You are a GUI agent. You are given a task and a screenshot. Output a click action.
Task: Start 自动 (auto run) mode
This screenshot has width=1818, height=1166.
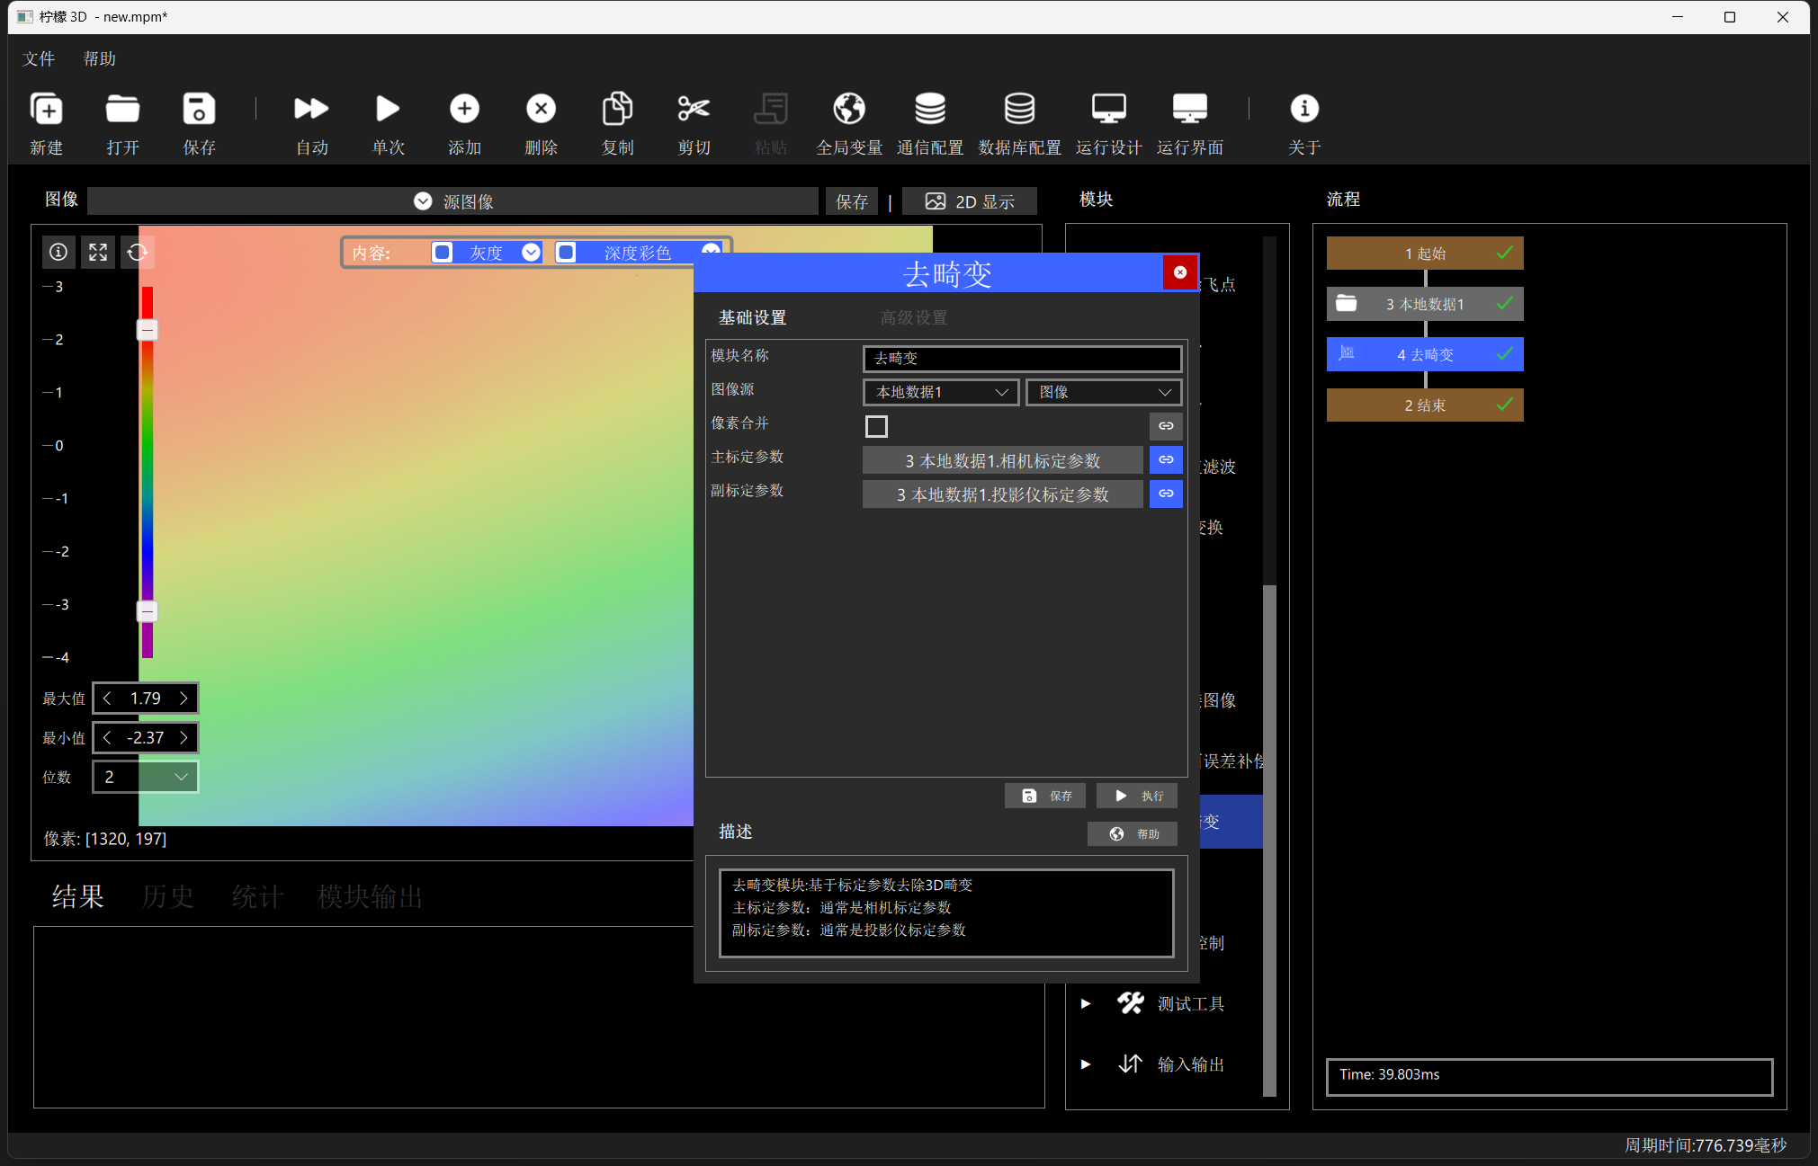pyautogui.click(x=311, y=110)
